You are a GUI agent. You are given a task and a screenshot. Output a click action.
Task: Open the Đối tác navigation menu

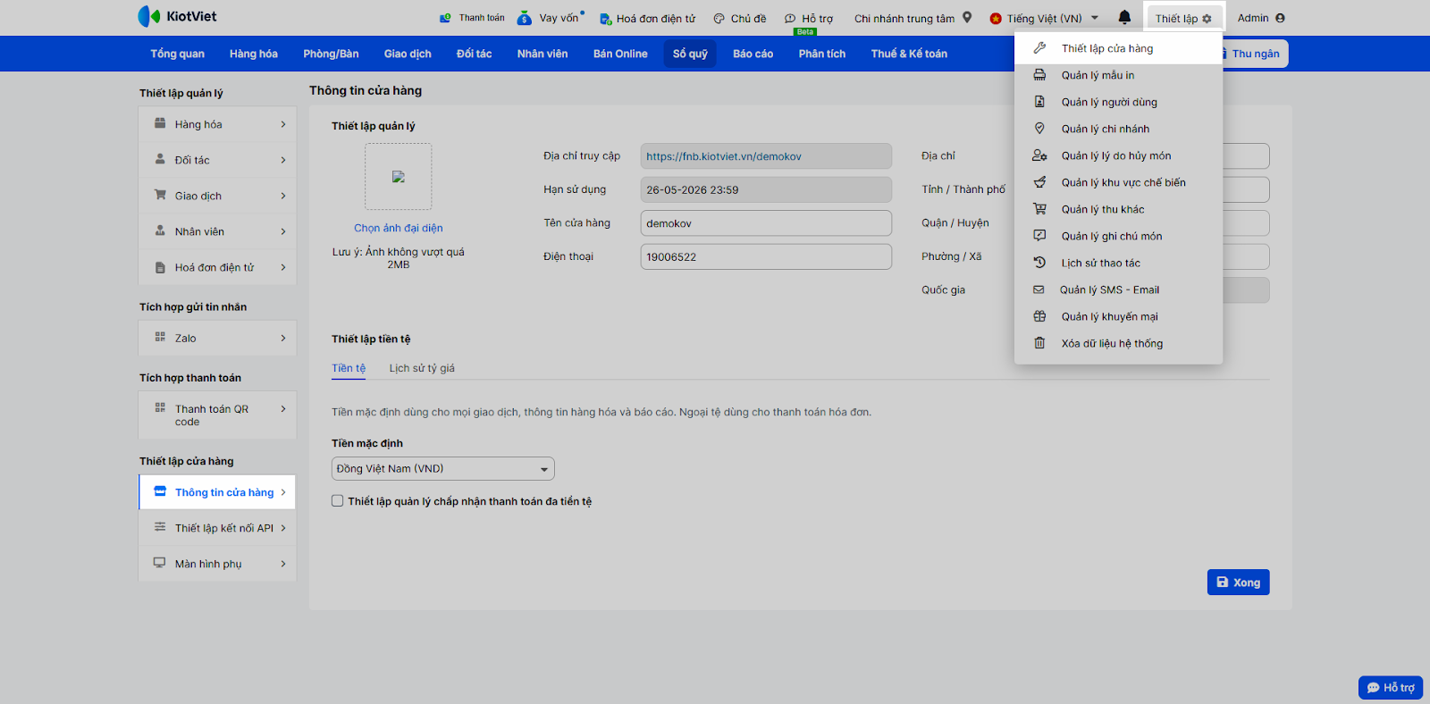click(474, 54)
